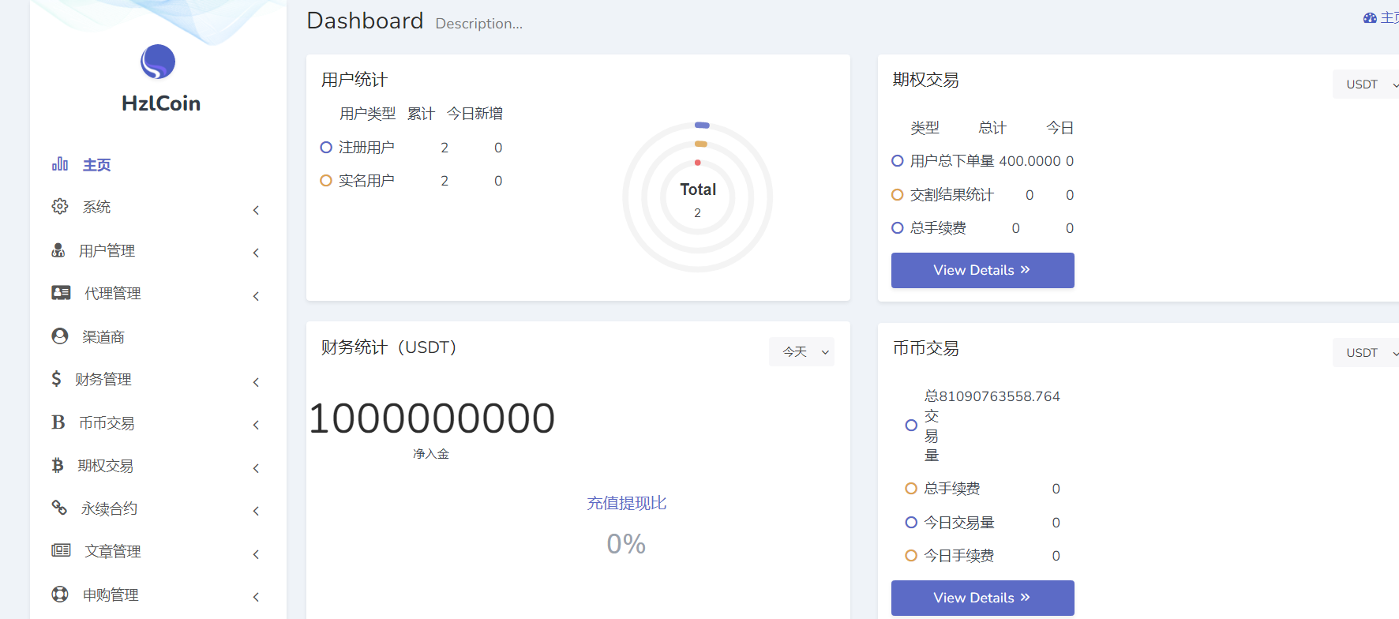Viewport: 1399px width, 619px height.
Task: Click the 充值提现比 link
Action: click(626, 503)
